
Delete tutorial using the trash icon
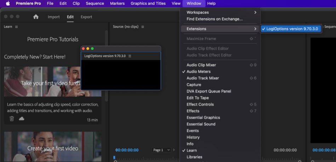(12, 119)
